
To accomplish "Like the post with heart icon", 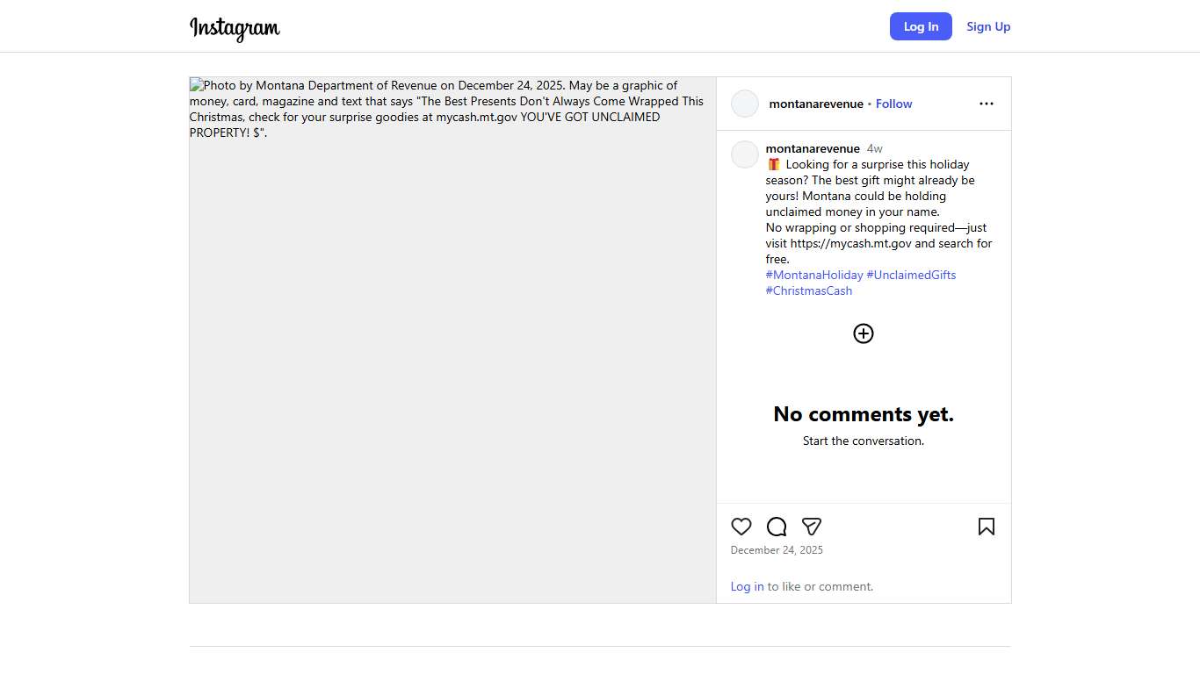I will (741, 527).
